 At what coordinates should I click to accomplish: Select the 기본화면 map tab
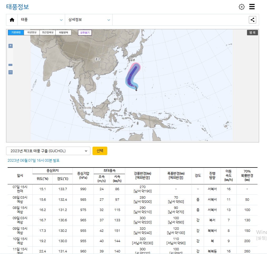pos(16,32)
